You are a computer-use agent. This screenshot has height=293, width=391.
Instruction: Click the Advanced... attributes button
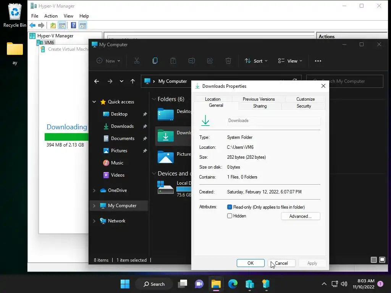[x=301, y=216]
